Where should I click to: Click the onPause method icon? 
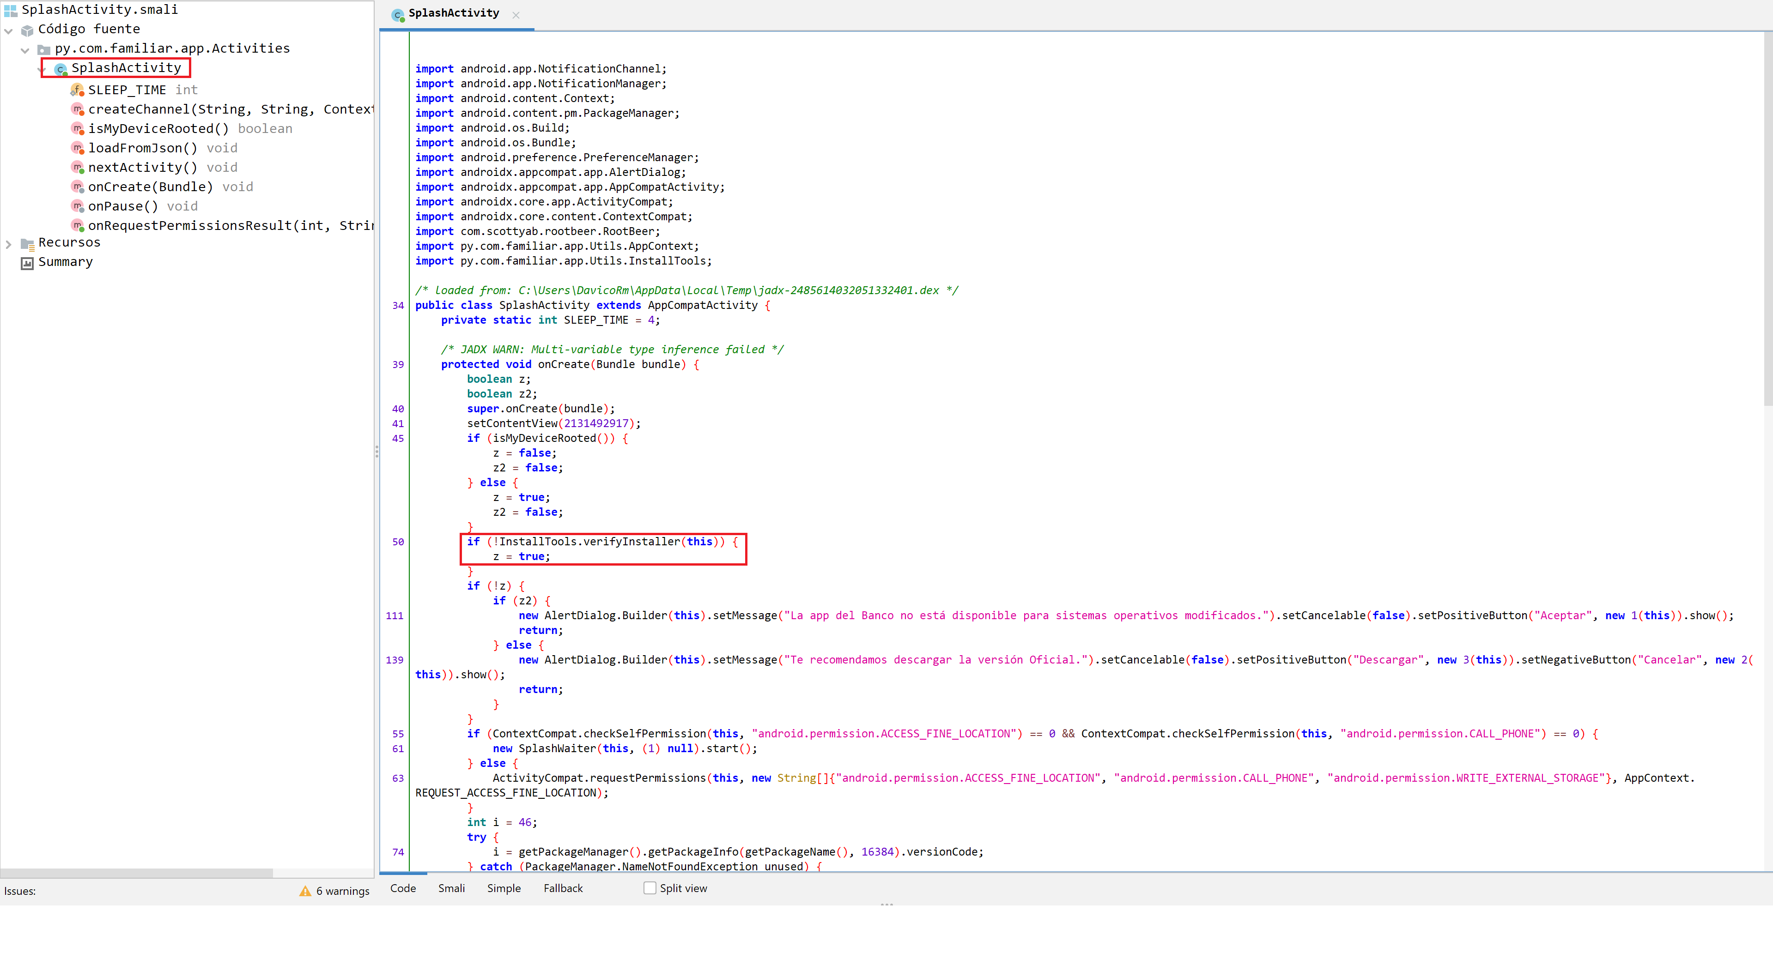click(77, 205)
